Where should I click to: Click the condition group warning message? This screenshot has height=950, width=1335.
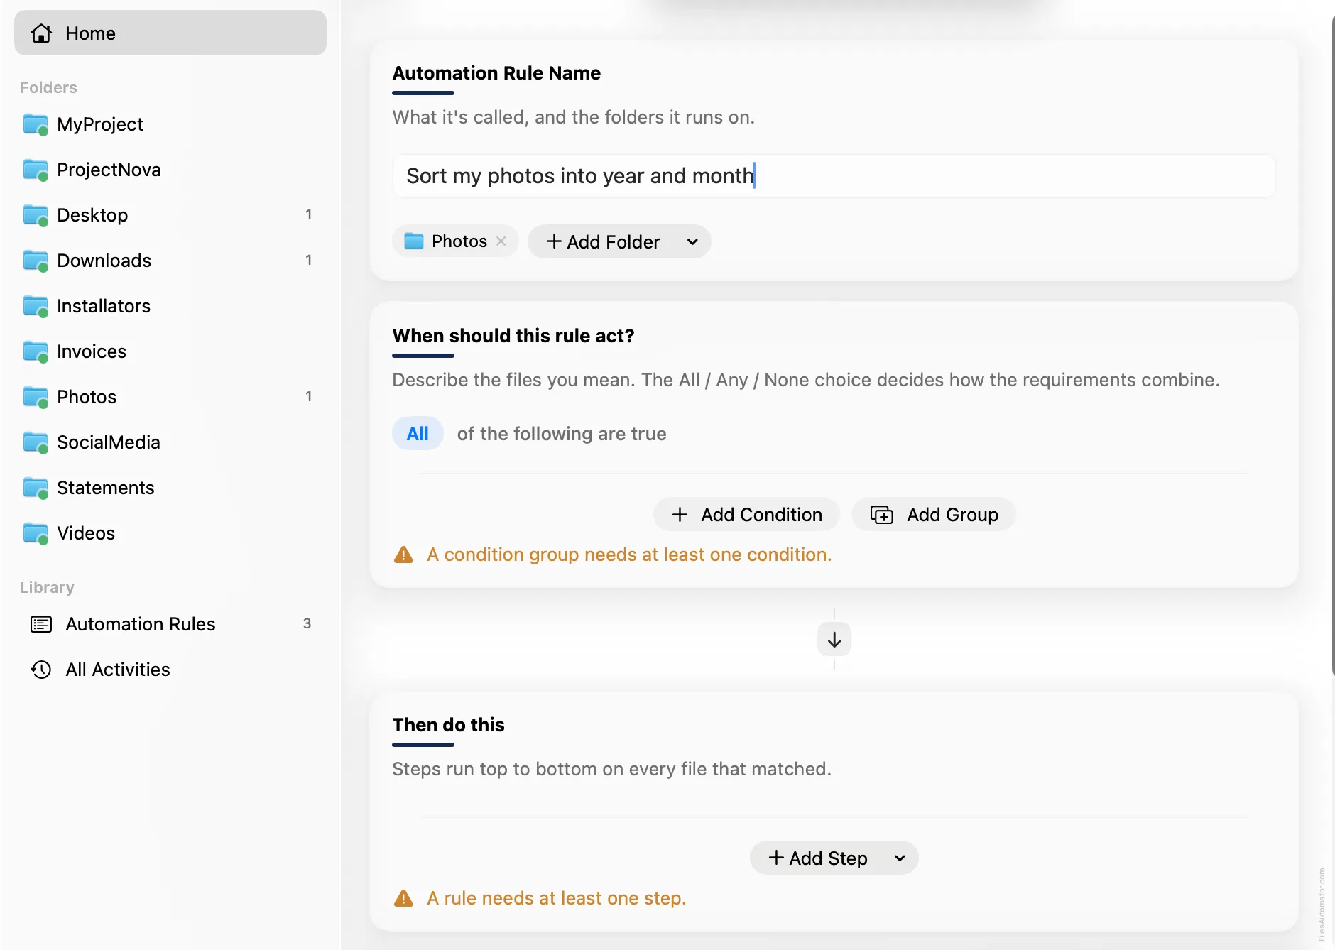coord(629,555)
